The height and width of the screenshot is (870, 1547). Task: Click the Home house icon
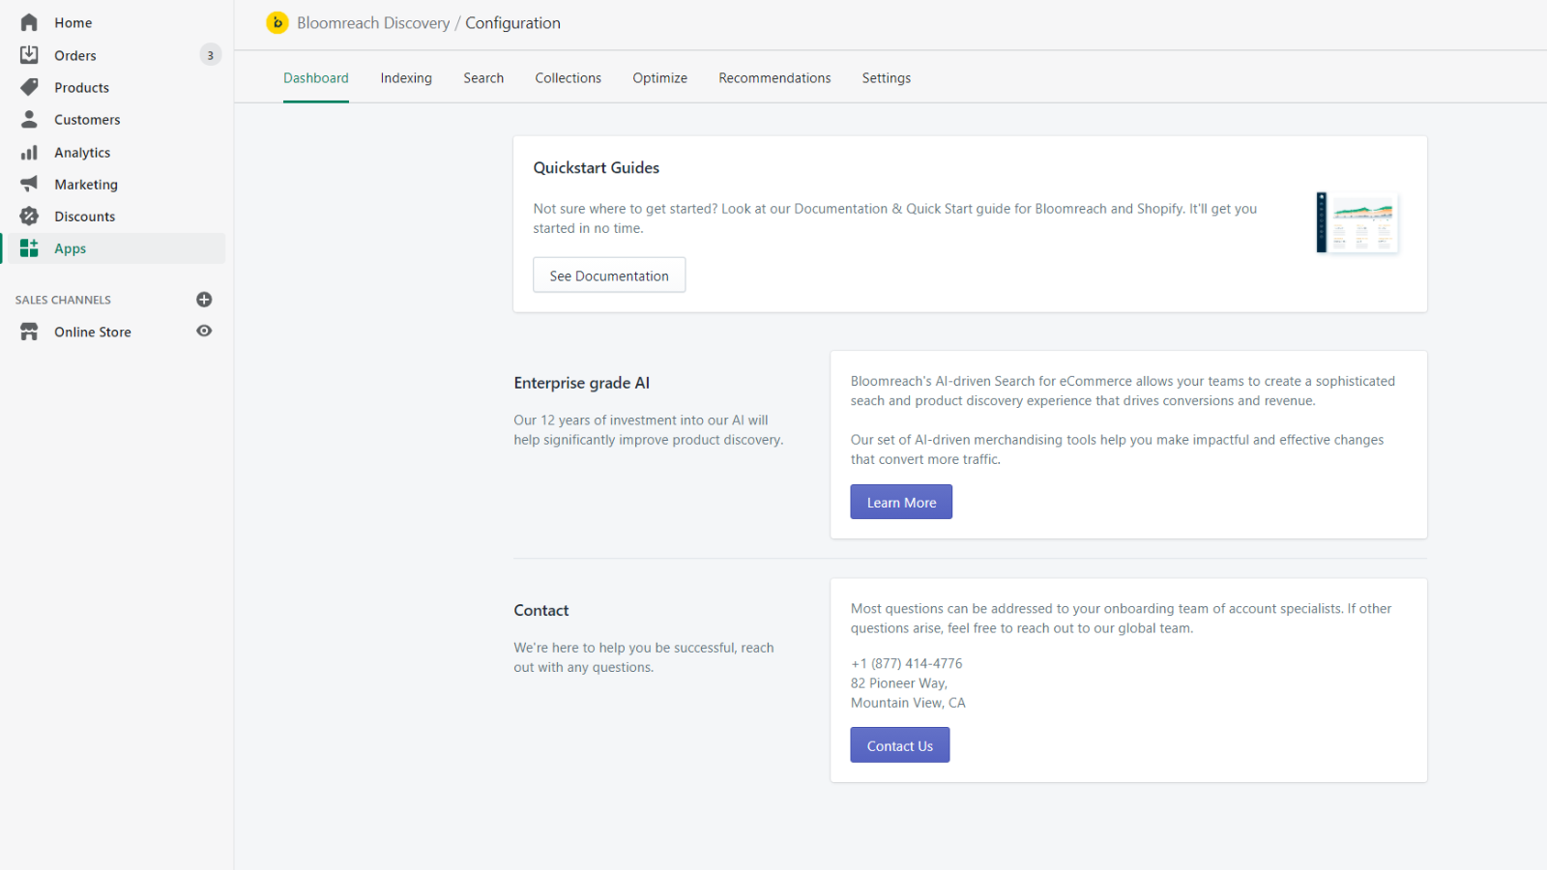pyautogui.click(x=29, y=22)
